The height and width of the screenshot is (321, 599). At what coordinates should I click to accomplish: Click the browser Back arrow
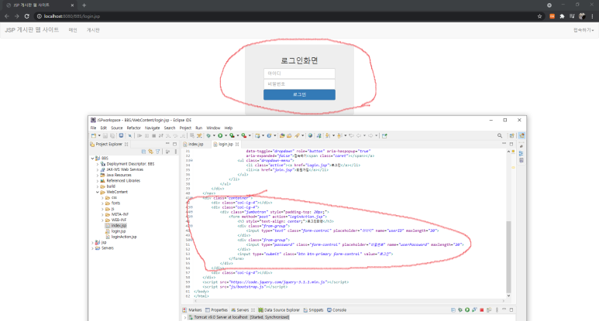click(7, 16)
